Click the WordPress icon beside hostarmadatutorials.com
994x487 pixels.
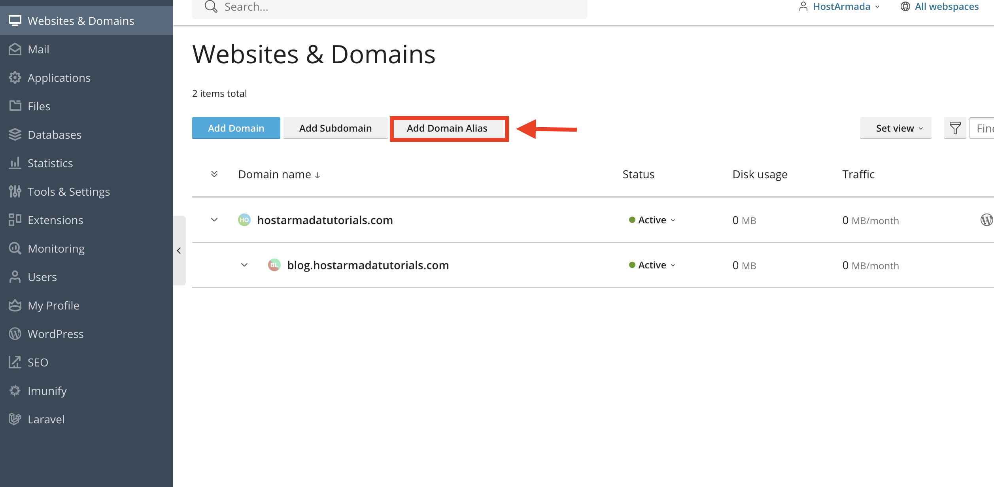click(986, 220)
